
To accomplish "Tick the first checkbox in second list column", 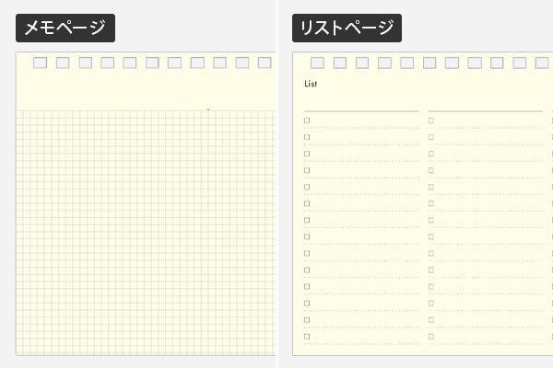I will pyautogui.click(x=431, y=121).
